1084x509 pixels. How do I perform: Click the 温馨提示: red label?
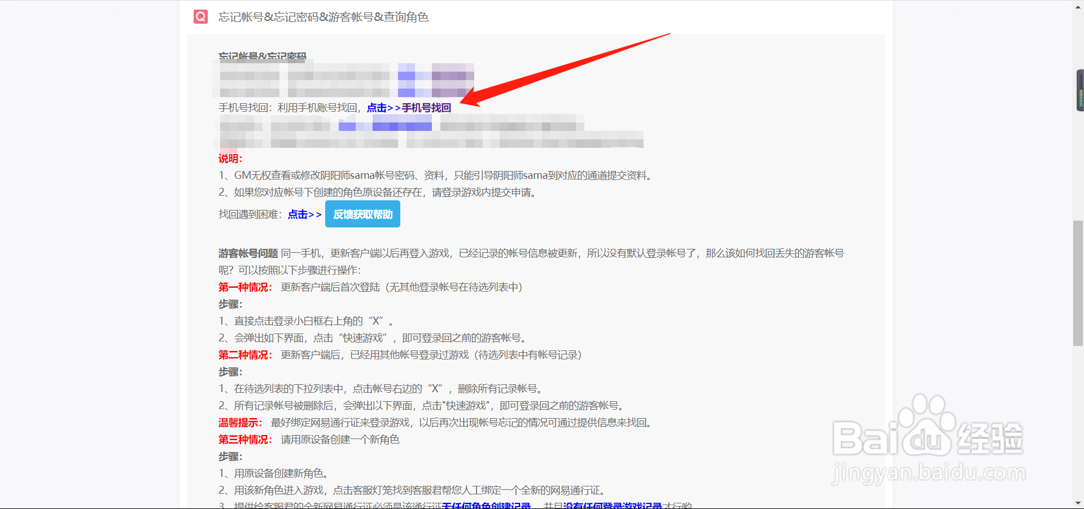(239, 422)
